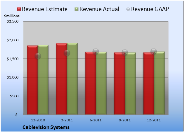Select the 12-2010 category label
This screenshot has width=184, height=132.
pos(38,120)
